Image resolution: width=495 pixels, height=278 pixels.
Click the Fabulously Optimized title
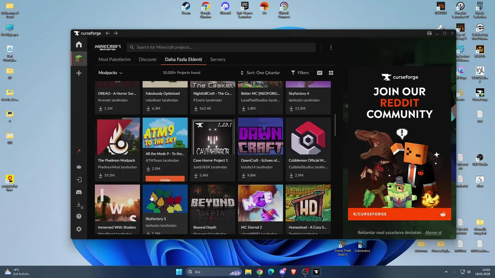(162, 93)
